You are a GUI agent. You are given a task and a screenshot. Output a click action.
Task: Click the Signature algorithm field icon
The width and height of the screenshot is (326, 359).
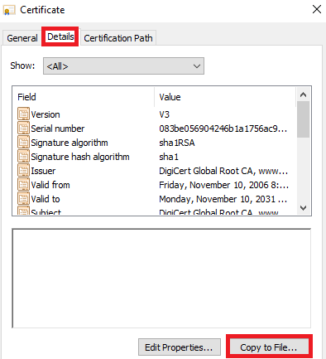point(23,142)
